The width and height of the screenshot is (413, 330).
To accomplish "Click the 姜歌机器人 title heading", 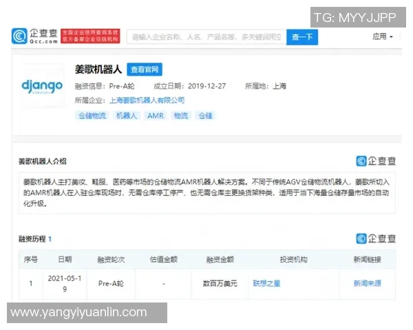I will pos(98,69).
